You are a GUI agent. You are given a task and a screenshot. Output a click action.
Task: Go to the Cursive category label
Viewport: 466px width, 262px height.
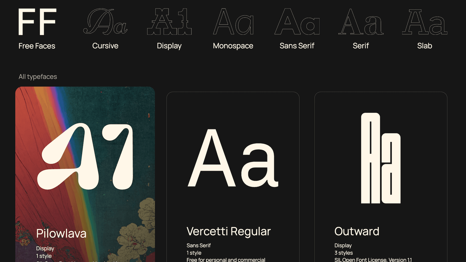[105, 46]
